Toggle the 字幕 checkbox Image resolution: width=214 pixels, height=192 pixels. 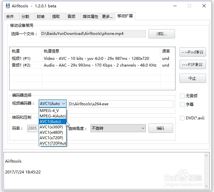click(182, 105)
